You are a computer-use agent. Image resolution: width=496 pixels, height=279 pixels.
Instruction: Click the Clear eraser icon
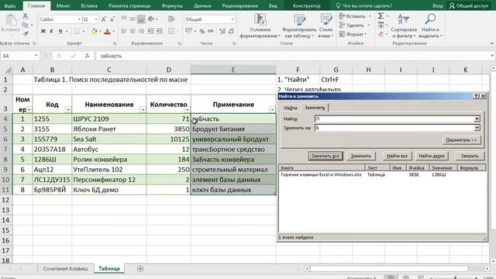[381, 34]
